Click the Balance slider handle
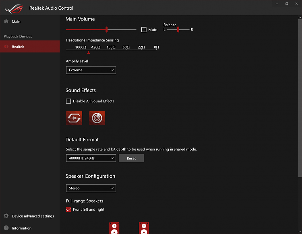The height and width of the screenshot is (234, 302). coord(178,29)
